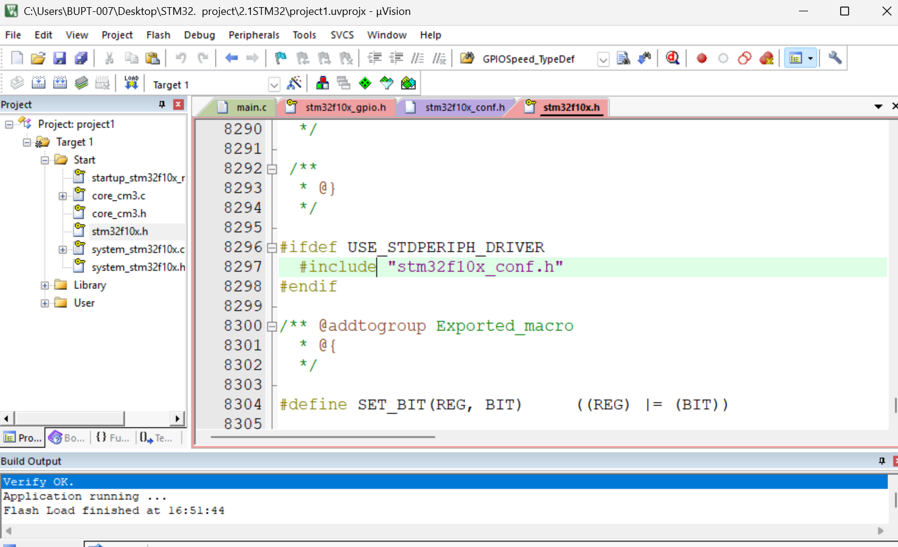Select startup_stm32f10x file in project tree
This screenshot has height=547, width=898.
pyautogui.click(x=138, y=178)
